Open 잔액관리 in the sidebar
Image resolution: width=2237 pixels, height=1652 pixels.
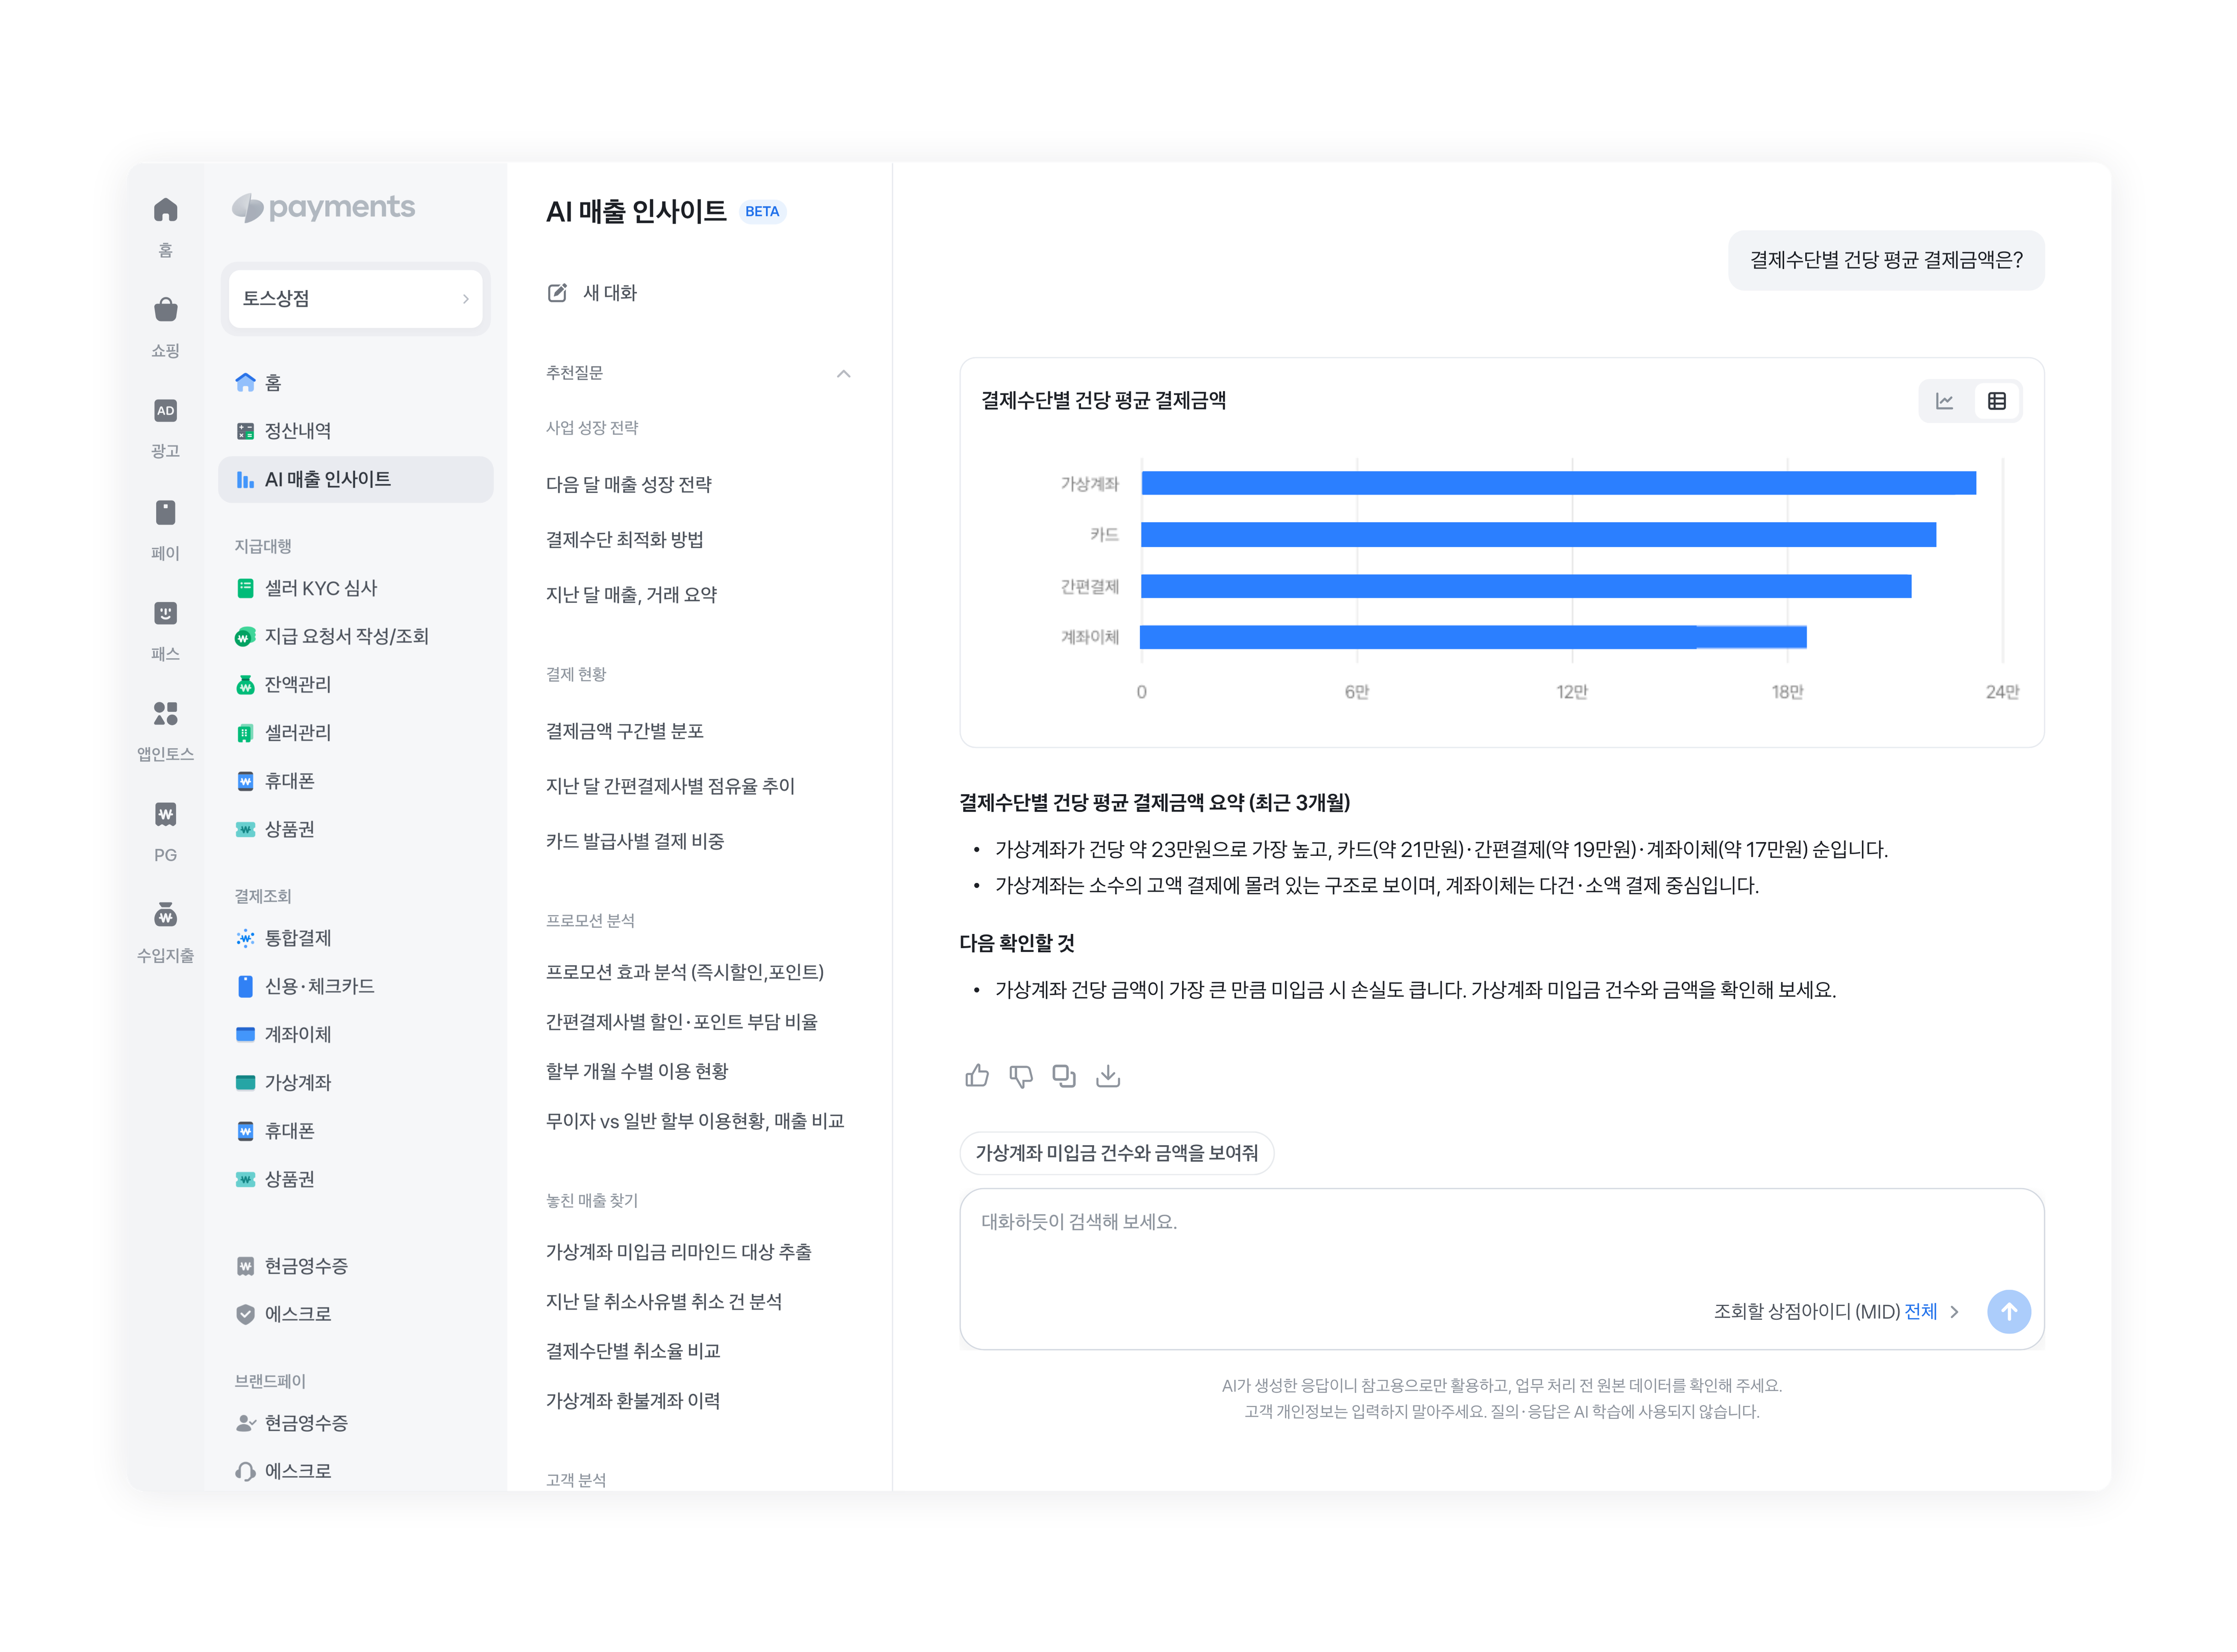pos(355,684)
